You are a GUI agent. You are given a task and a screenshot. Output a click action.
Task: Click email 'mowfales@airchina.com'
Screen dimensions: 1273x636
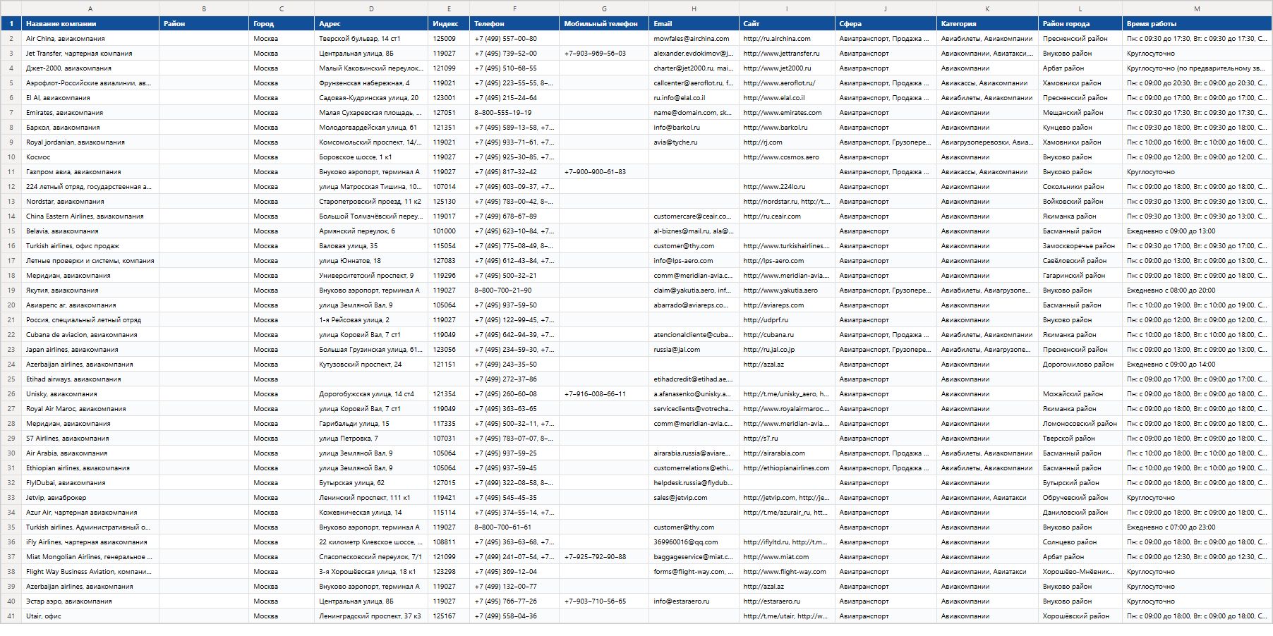tap(694, 39)
